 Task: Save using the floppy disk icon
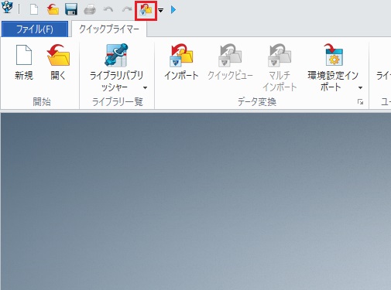click(x=71, y=10)
